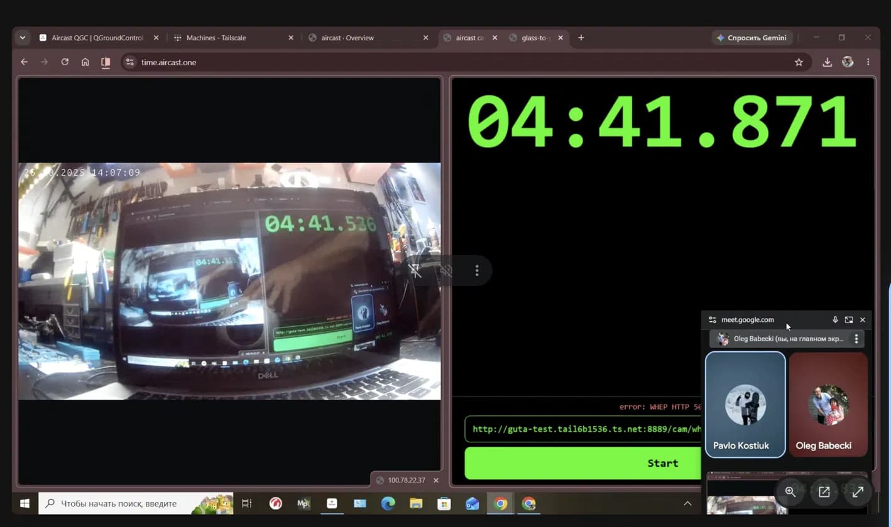Open the Mpx taskbar application
Screen dimensions: 891x527
pos(303,503)
